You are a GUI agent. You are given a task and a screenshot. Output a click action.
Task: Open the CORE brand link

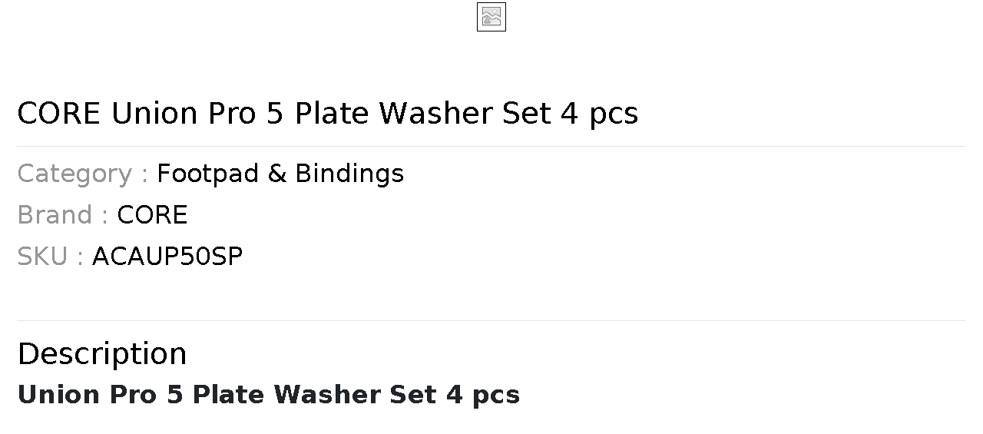click(x=152, y=215)
